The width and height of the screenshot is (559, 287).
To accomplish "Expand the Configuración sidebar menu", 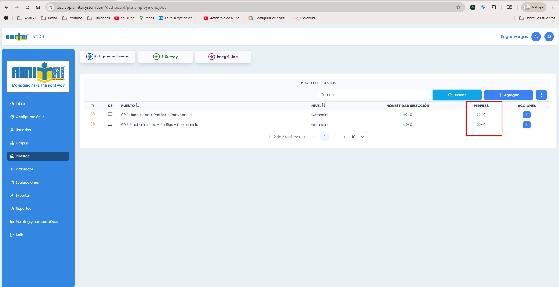I will [28, 117].
